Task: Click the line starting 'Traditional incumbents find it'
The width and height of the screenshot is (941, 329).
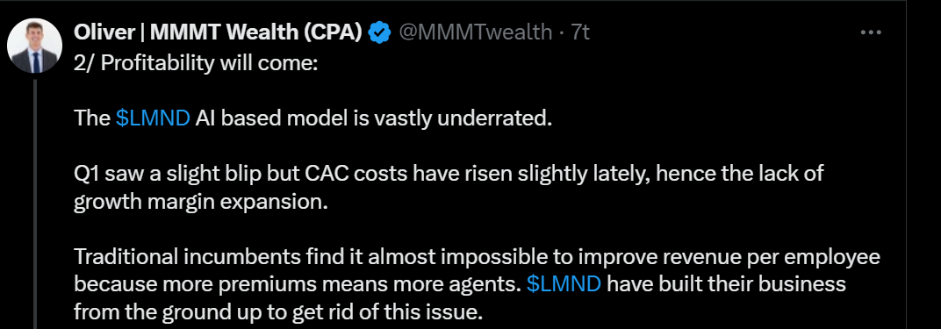Action: (478, 256)
